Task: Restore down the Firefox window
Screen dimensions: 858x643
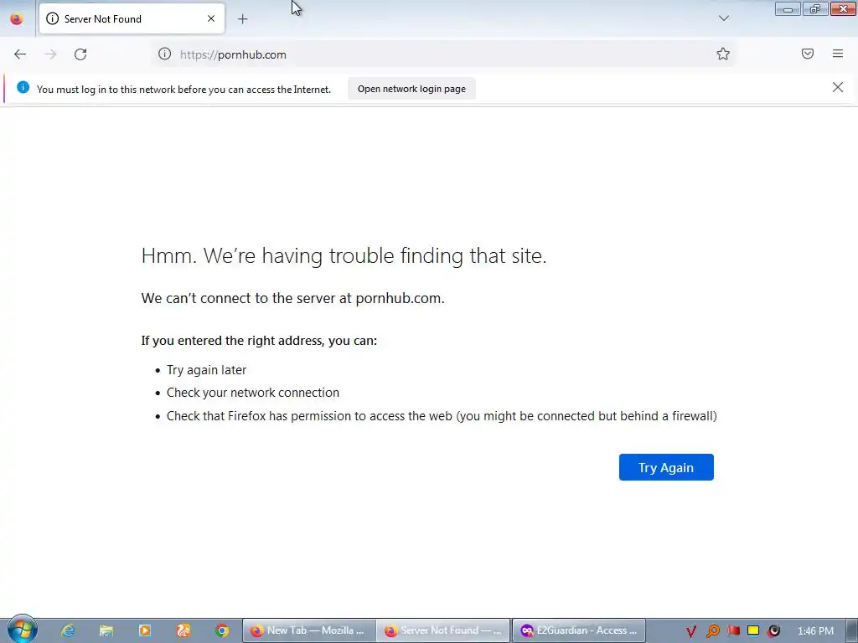Action: click(815, 8)
